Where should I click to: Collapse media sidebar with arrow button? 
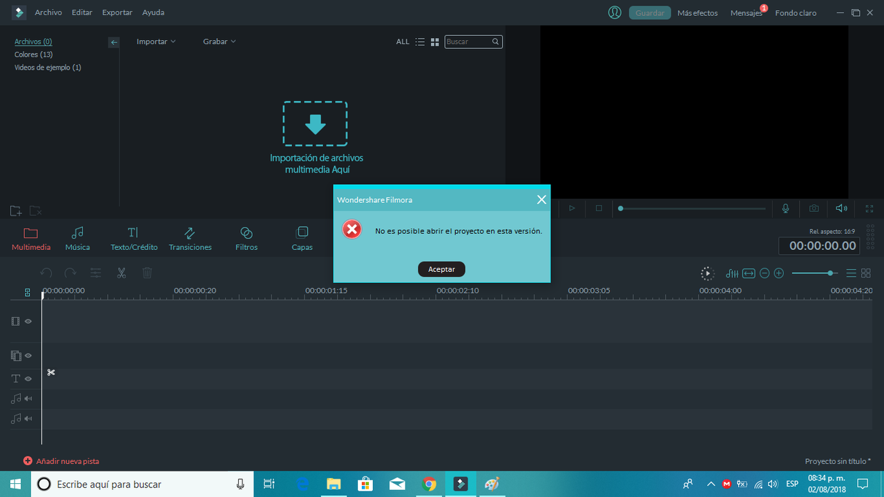point(114,42)
